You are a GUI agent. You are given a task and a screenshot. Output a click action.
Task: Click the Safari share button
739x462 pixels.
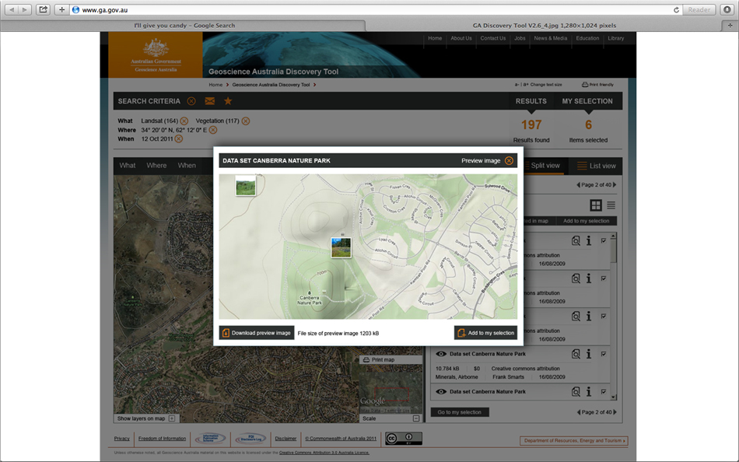43,9
